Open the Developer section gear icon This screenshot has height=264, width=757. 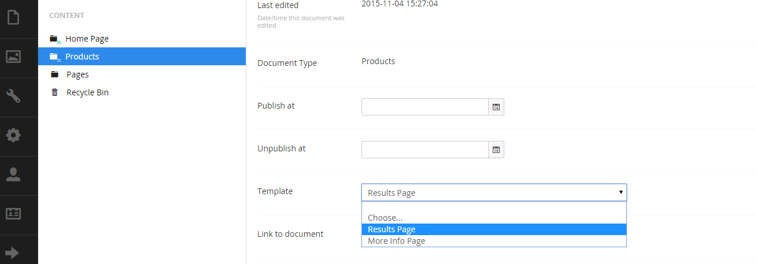point(13,135)
